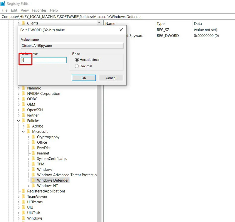Select the Hexadecimal base option
Screen dimensions: 235x222
tap(87, 60)
